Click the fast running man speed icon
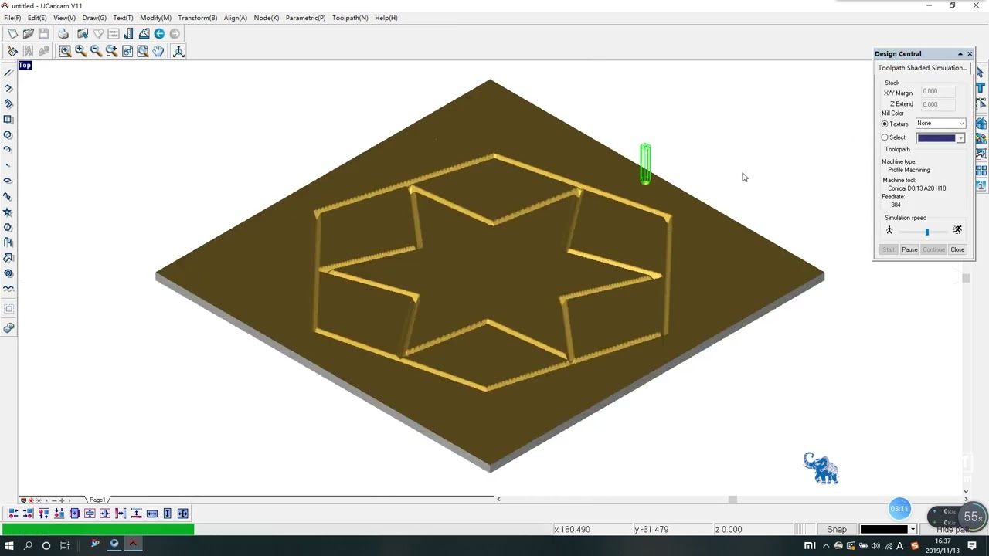989x556 pixels. pyautogui.click(x=957, y=230)
